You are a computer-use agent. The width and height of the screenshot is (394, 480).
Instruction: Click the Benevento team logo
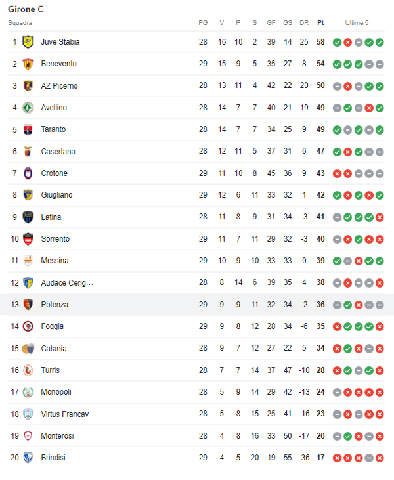point(28,64)
